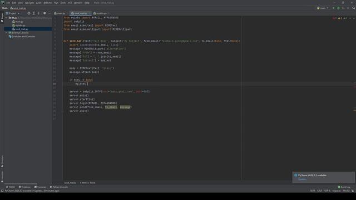Toggle the Favorites tool window side tab
This screenshot has height=200, width=356.
(x=2, y=177)
